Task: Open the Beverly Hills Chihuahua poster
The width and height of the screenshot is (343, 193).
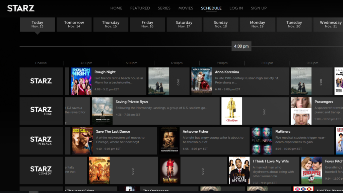Action: coord(99,171)
